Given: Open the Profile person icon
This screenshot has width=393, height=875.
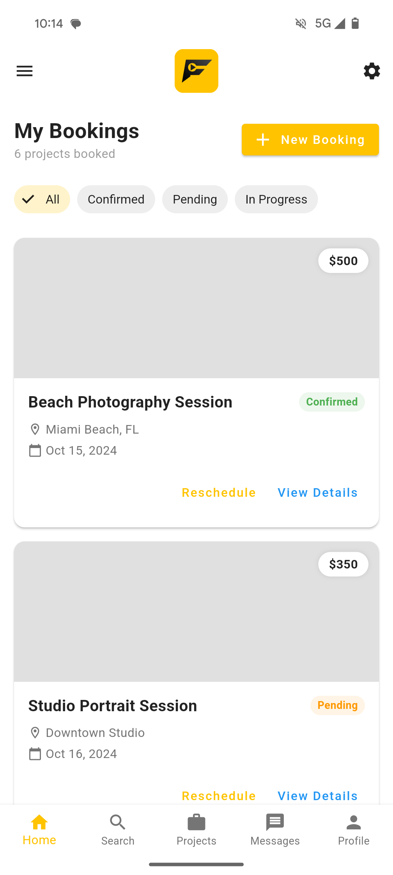Looking at the screenshot, I should (x=354, y=823).
